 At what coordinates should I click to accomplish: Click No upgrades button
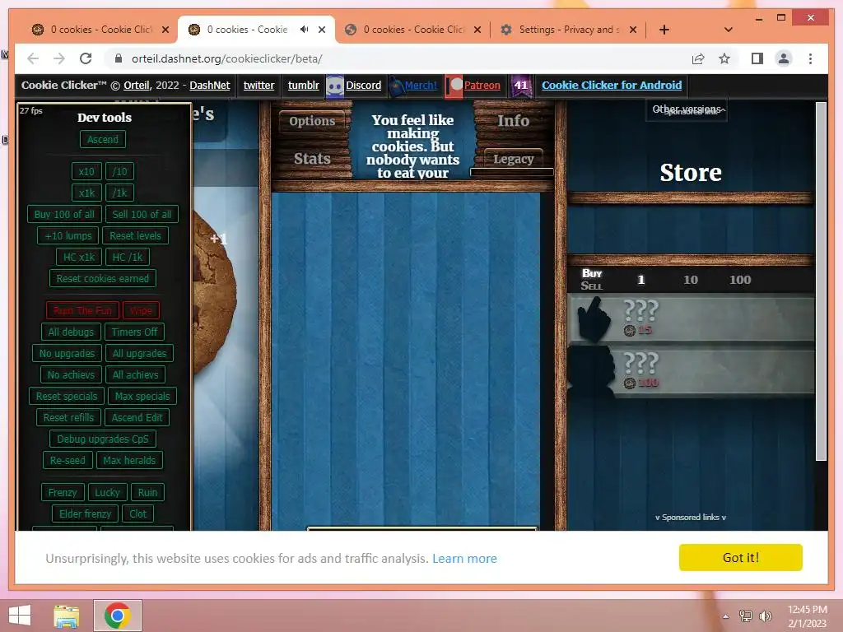(x=67, y=353)
